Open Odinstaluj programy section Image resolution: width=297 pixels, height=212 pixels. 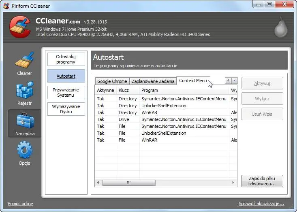point(66,59)
